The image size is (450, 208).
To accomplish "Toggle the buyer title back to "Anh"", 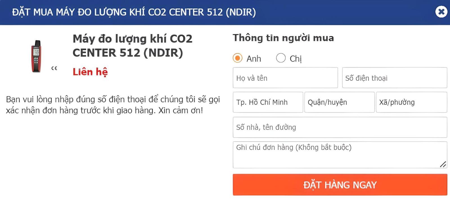I will [x=238, y=58].
